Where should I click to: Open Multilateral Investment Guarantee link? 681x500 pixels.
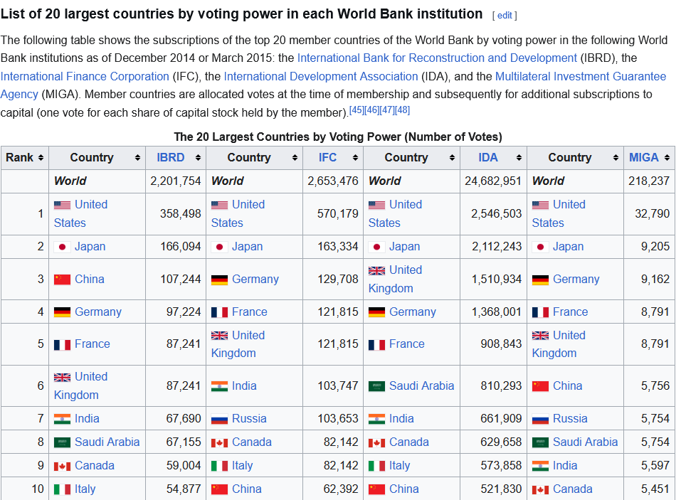coord(581,76)
